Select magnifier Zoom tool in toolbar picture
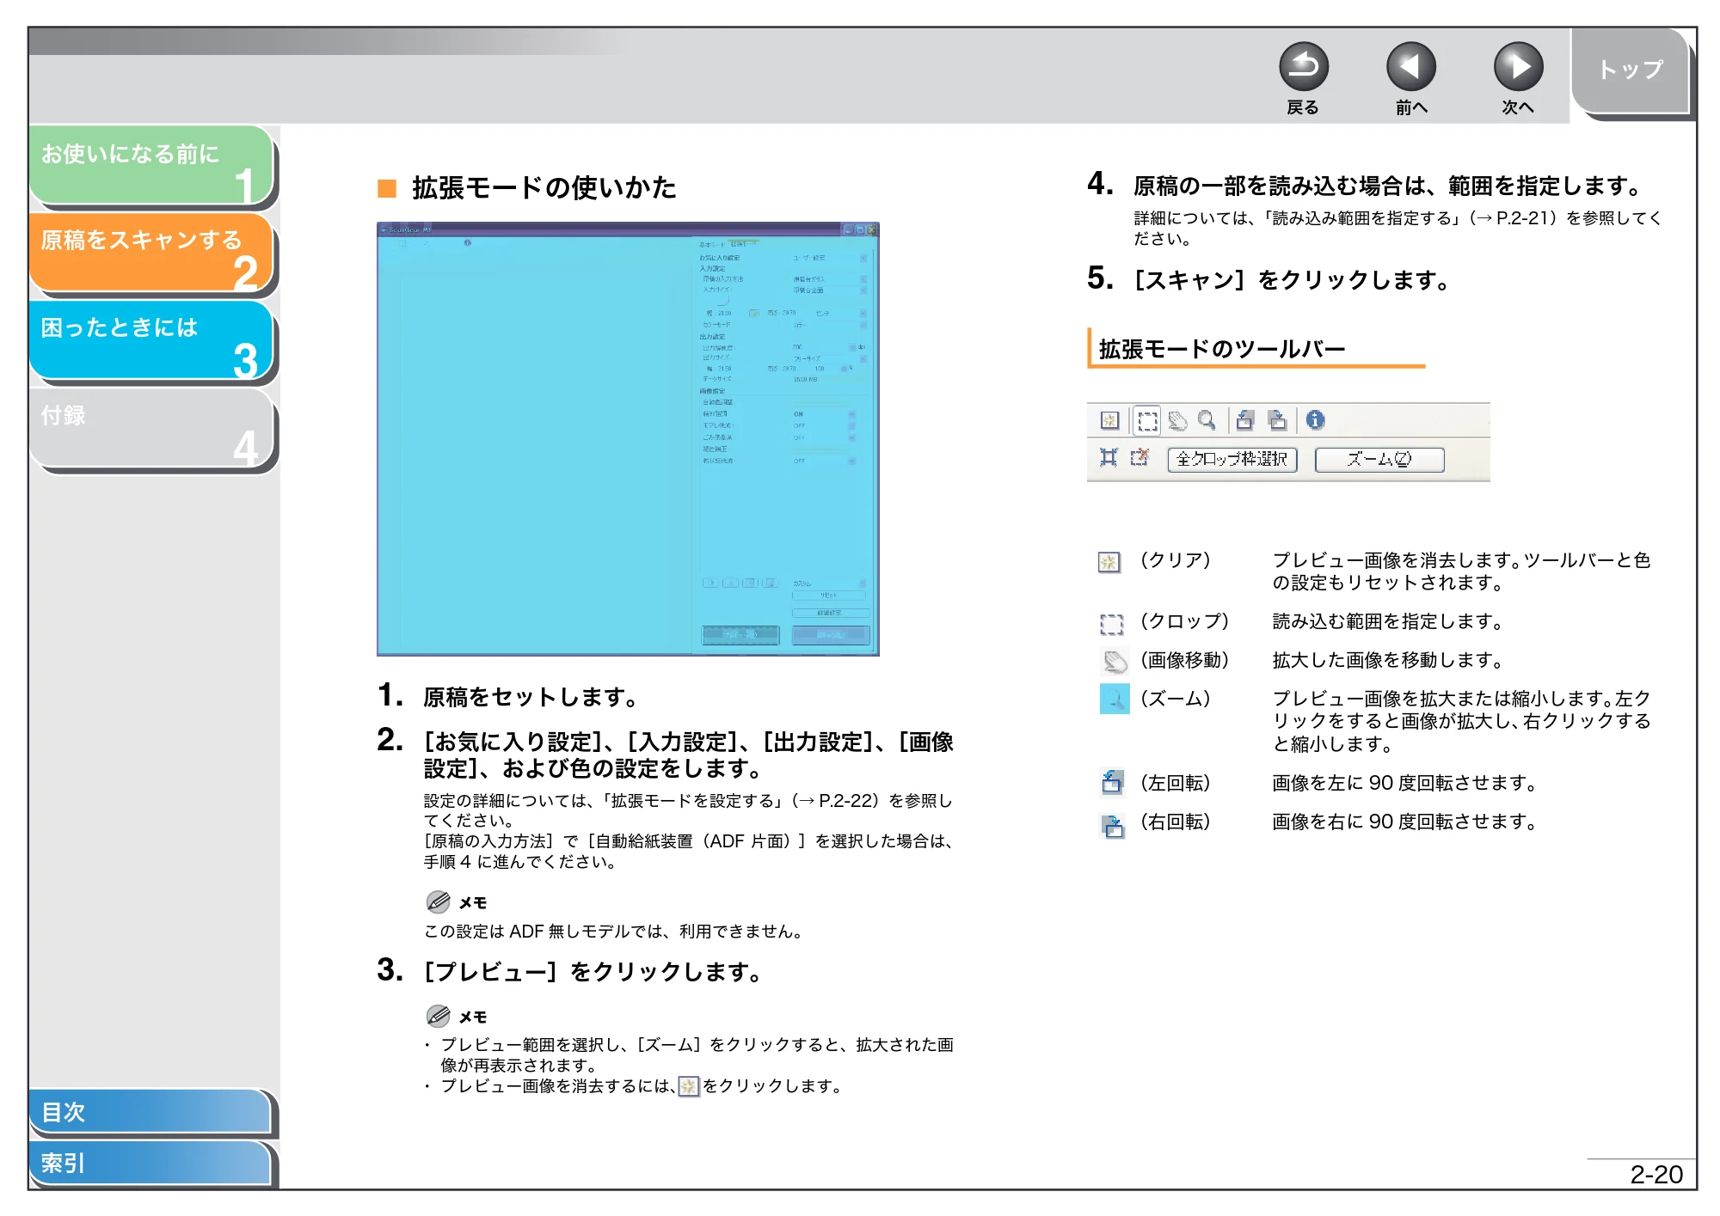The image size is (1720, 1216). tap(1207, 420)
